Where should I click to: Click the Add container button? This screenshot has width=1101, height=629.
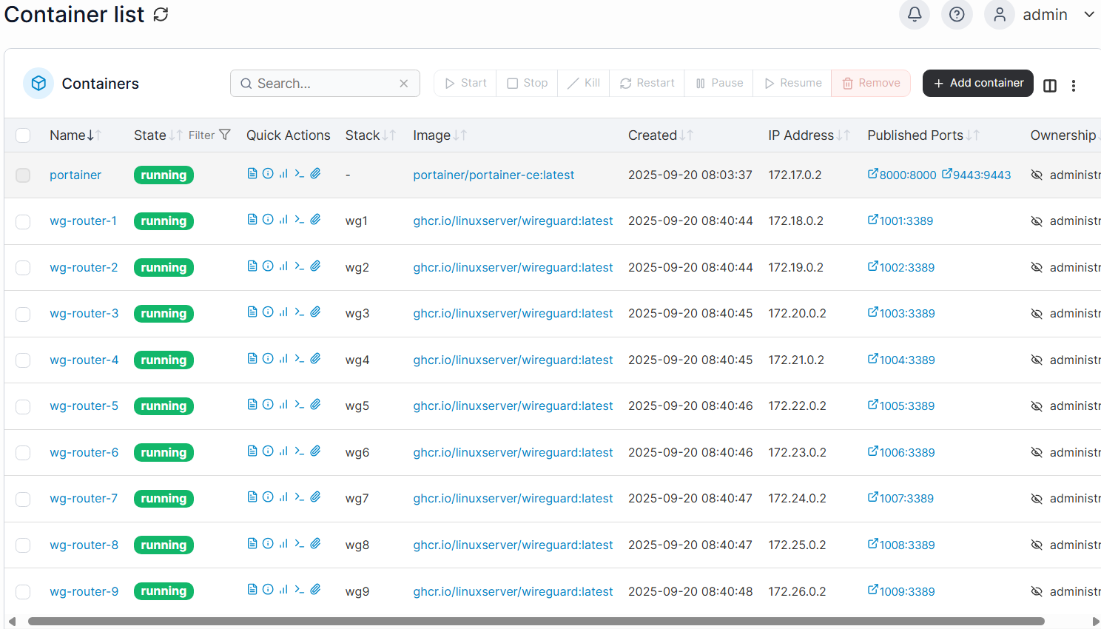click(x=978, y=83)
